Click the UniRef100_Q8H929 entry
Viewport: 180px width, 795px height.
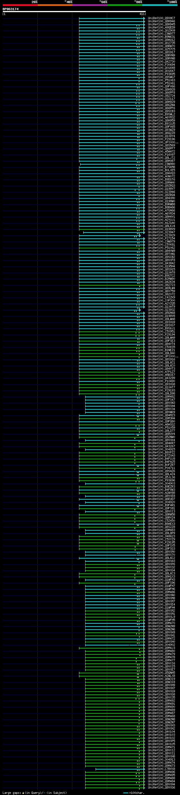161,102
